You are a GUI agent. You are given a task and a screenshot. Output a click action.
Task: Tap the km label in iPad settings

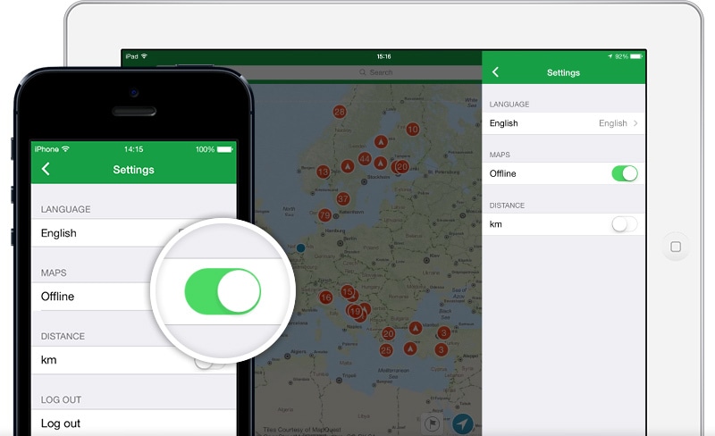pos(496,224)
